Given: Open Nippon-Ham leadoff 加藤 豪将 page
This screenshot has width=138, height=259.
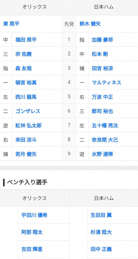Looking at the screenshot, I should [102, 40].
